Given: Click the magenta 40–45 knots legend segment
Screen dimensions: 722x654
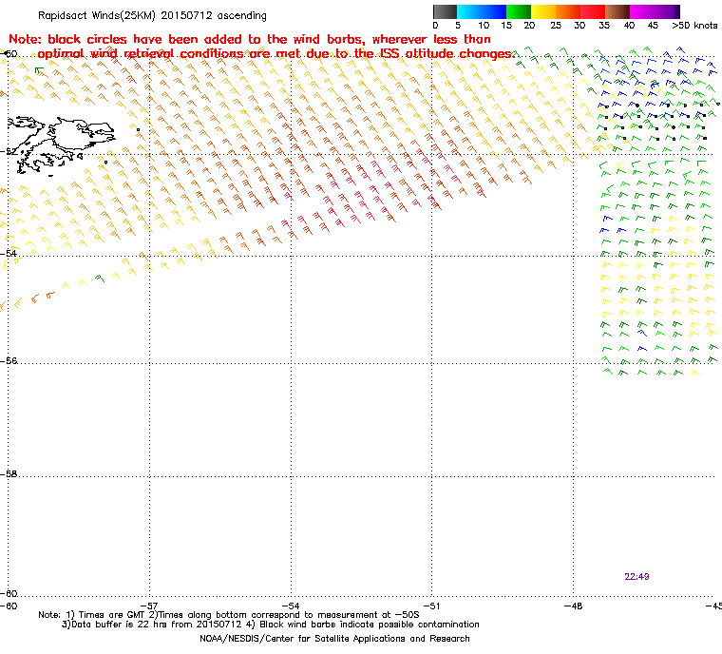Looking at the screenshot, I should coord(642,11).
